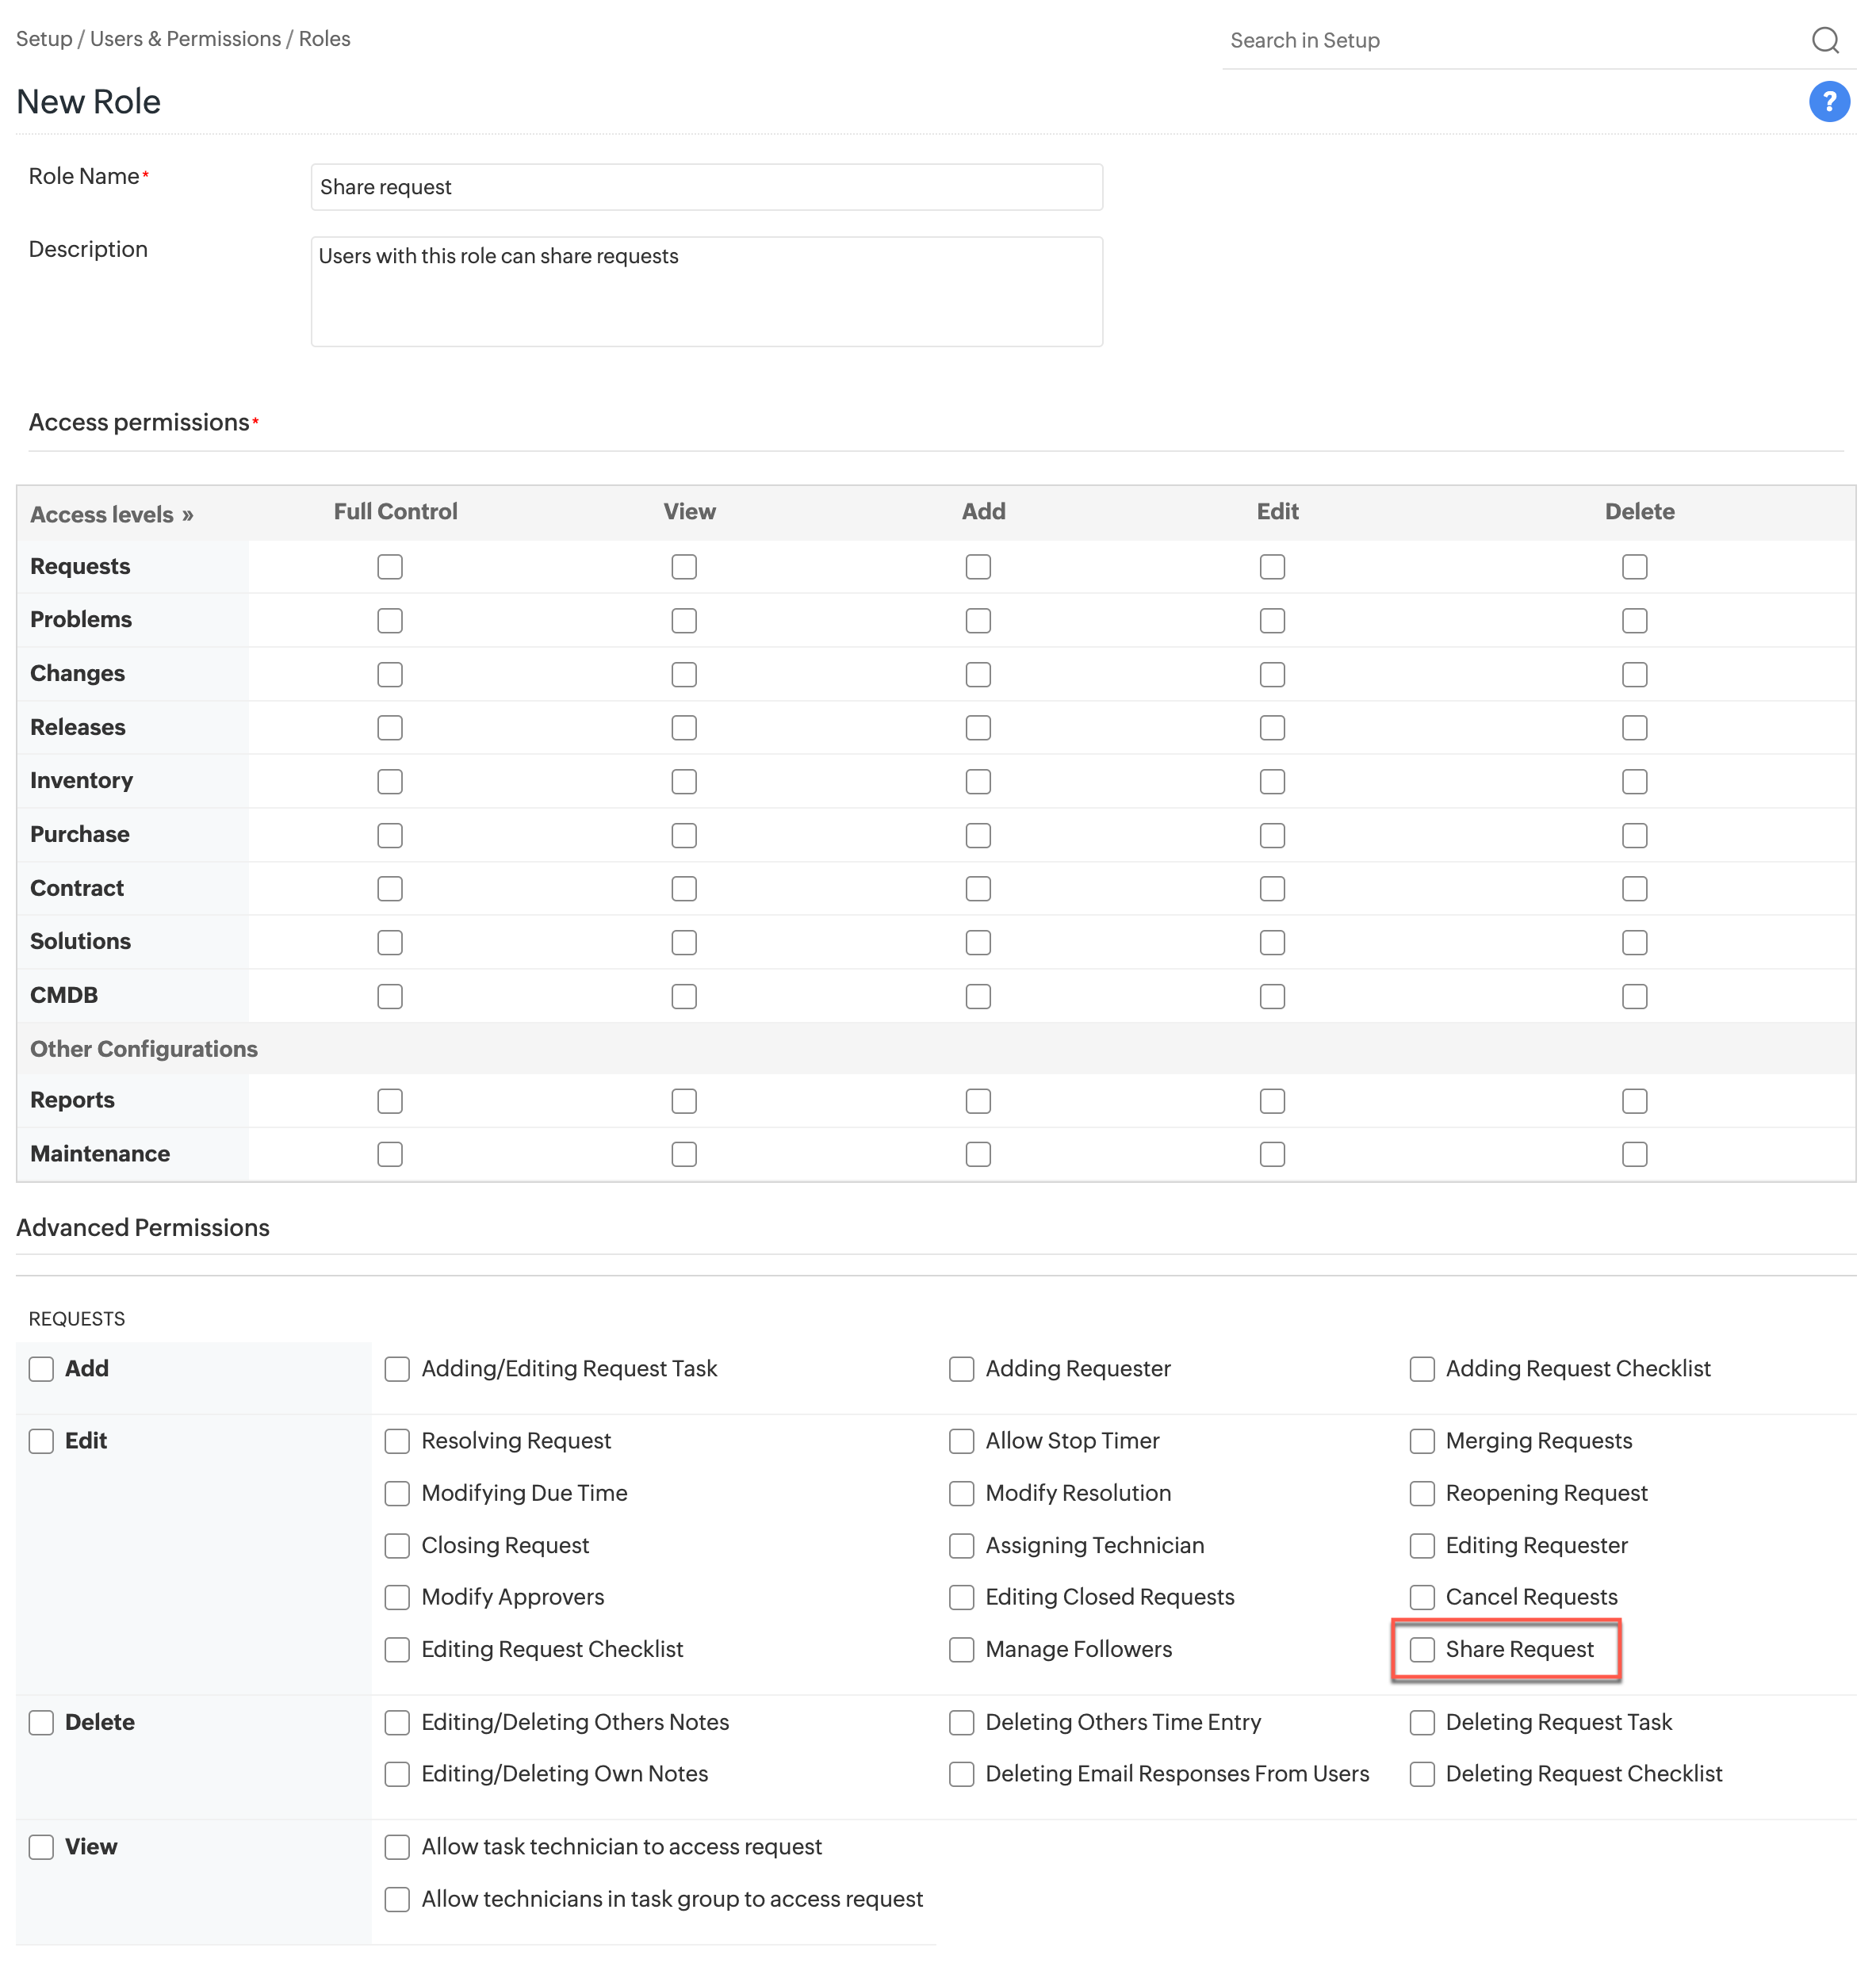Click the search magnifier icon
The image size is (1876, 1963).
click(x=1824, y=40)
